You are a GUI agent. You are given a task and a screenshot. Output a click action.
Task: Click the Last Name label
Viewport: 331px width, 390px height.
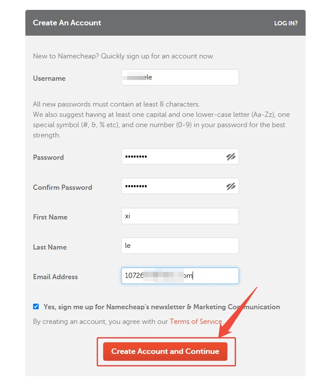tap(50, 247)
